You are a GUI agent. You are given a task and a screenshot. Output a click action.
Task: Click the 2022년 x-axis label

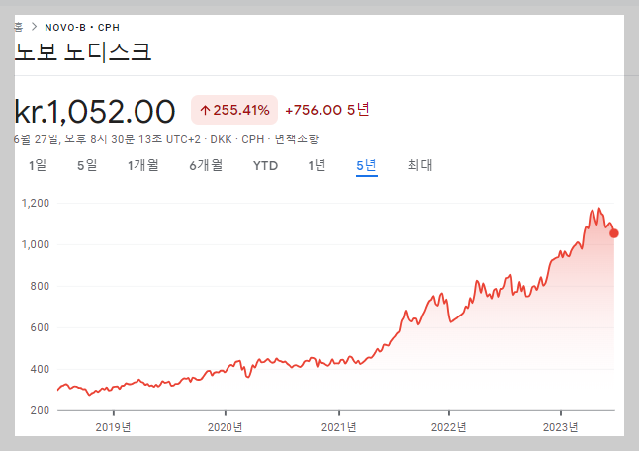click(x=449, y=427)
